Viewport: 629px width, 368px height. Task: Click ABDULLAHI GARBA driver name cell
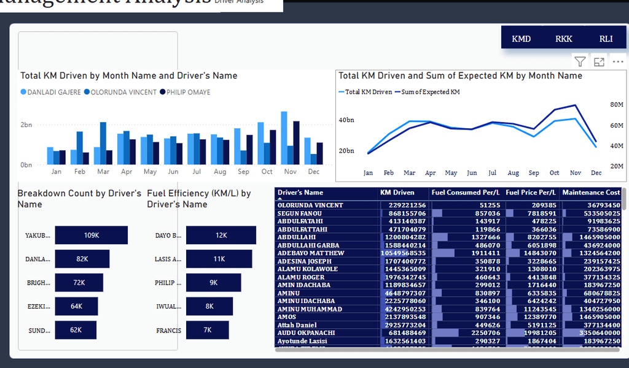(308, 245)
